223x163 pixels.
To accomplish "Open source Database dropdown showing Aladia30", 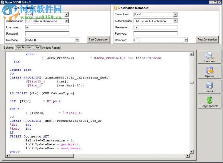I will 77,40.
